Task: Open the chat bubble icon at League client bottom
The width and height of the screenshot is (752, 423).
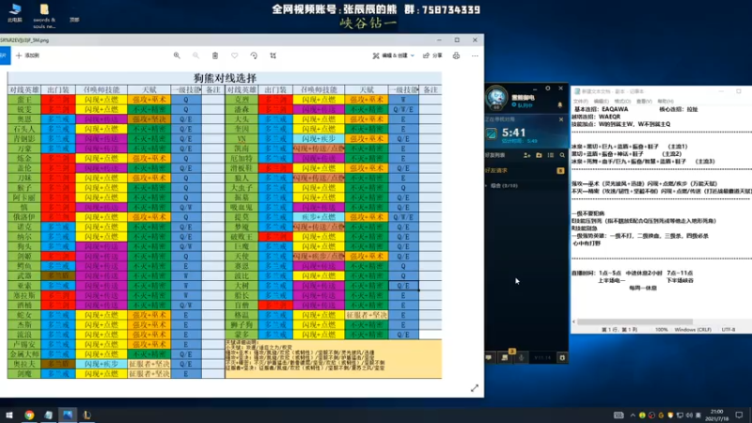Action: 489,357
